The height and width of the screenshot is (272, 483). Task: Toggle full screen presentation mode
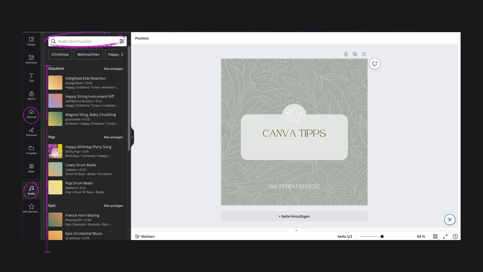coord(445,236)
